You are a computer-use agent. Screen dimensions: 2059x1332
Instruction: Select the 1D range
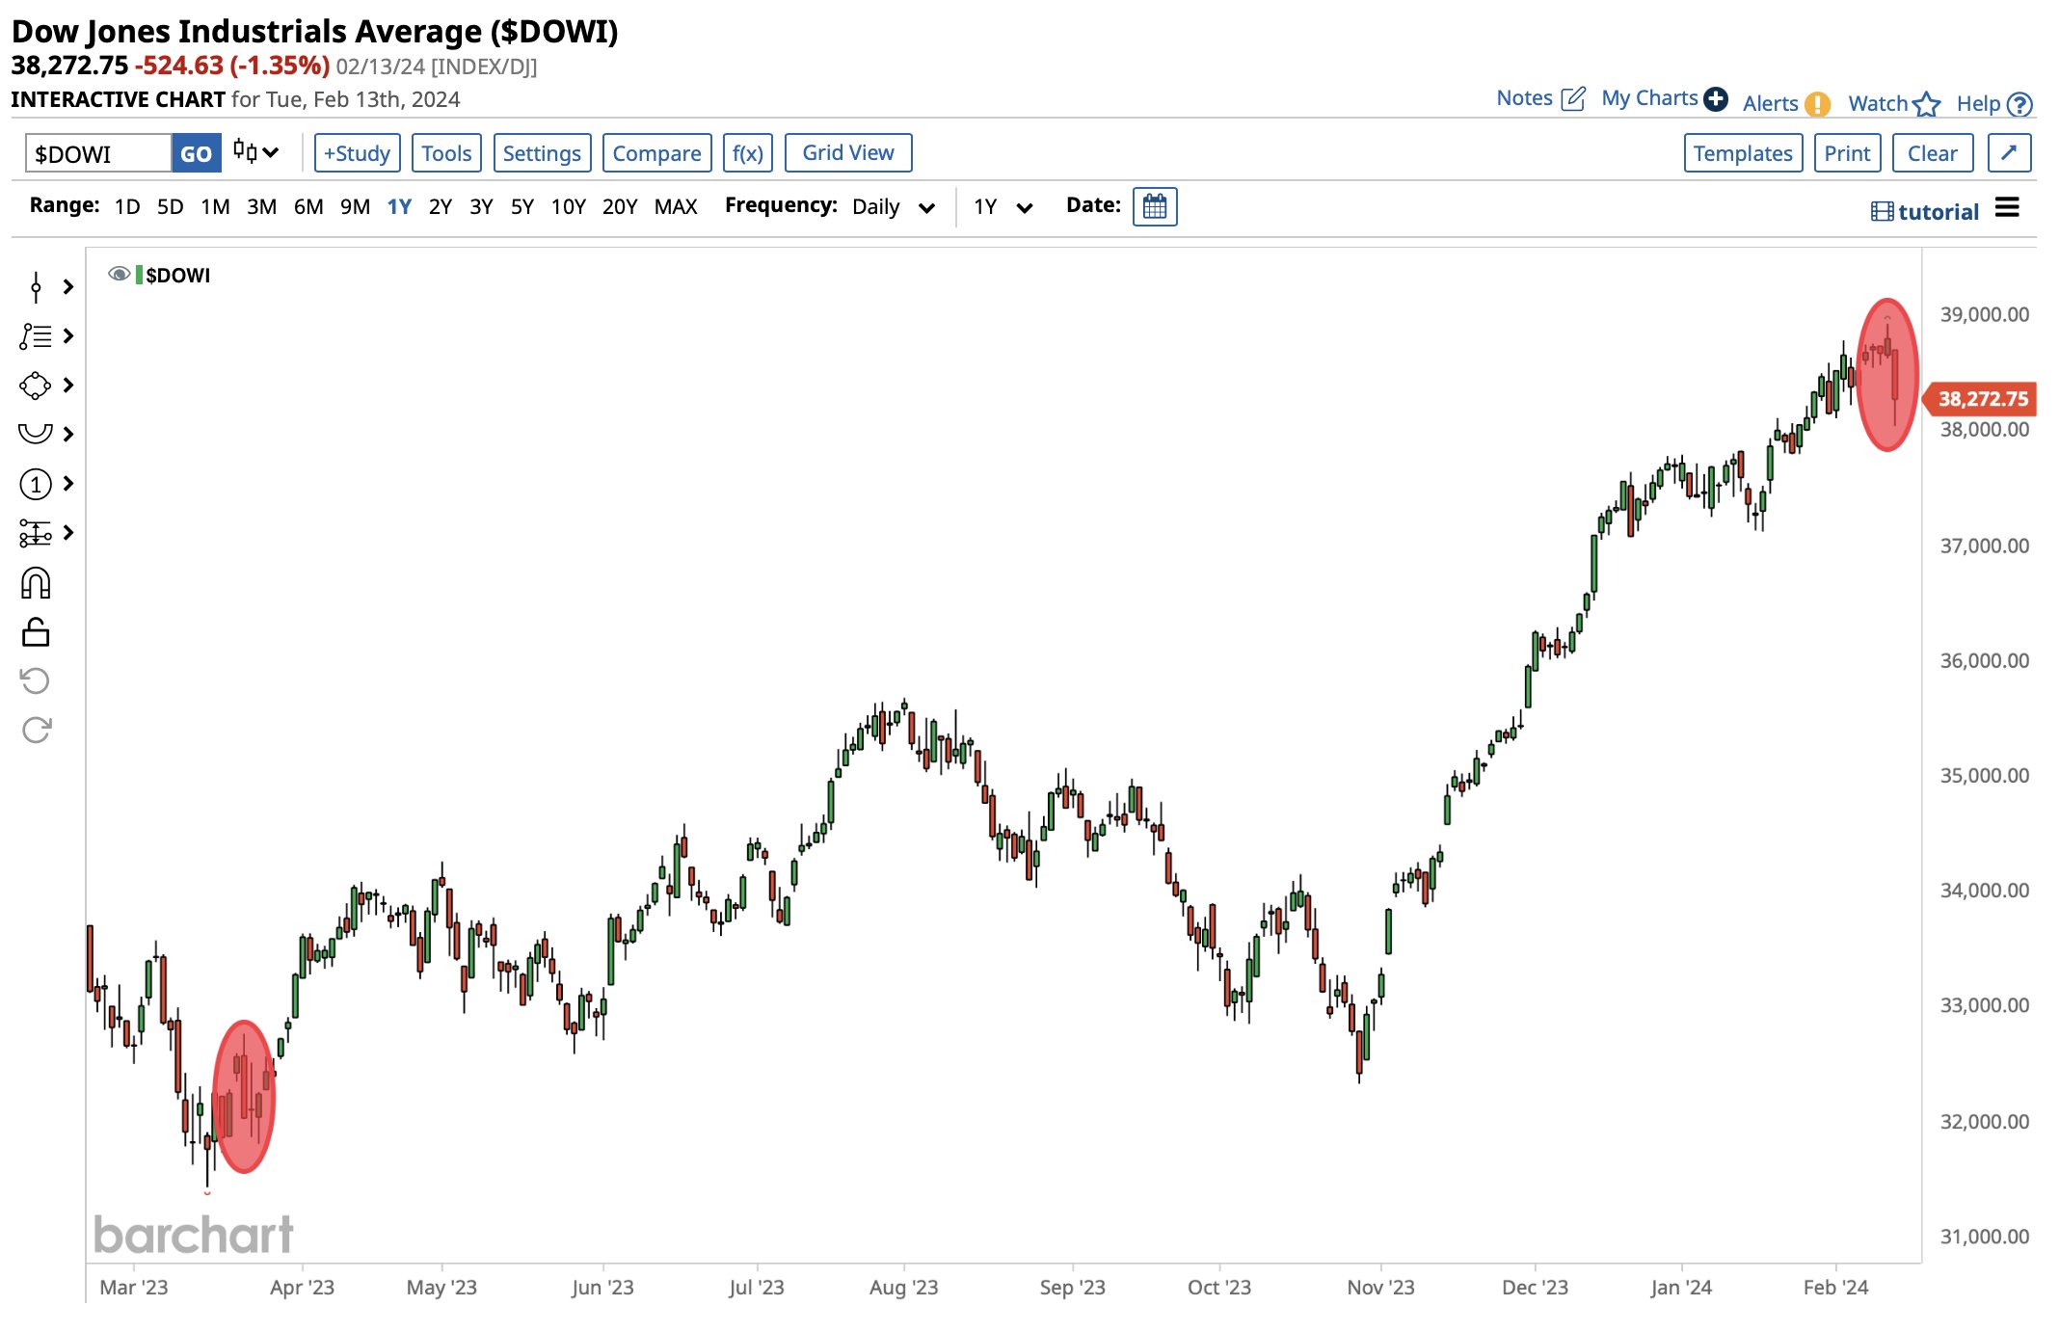(x=126, y=207)
